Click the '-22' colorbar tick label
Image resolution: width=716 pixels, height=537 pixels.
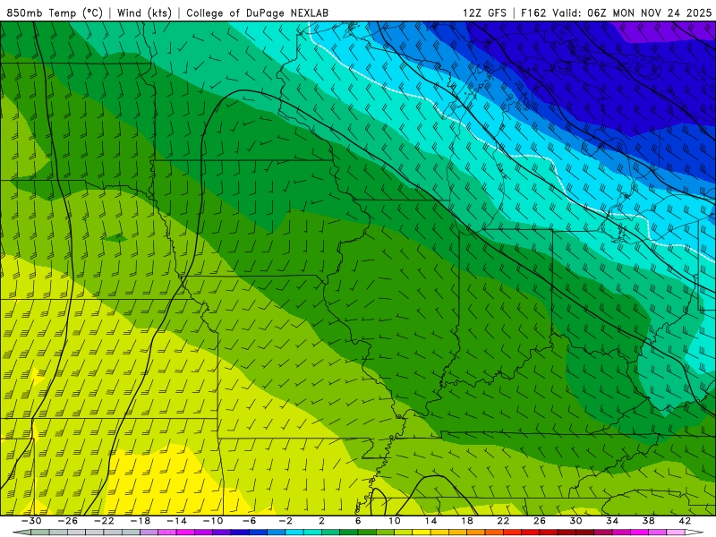point(104,521)
